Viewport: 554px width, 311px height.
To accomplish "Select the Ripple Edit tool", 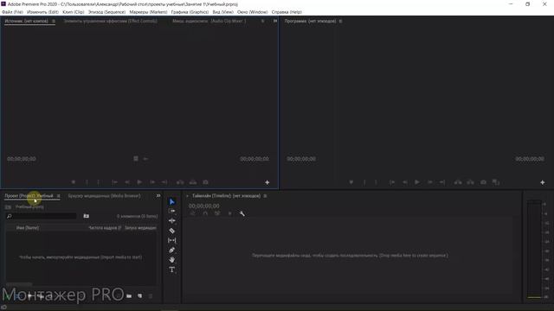I will [x=172, y=221].
